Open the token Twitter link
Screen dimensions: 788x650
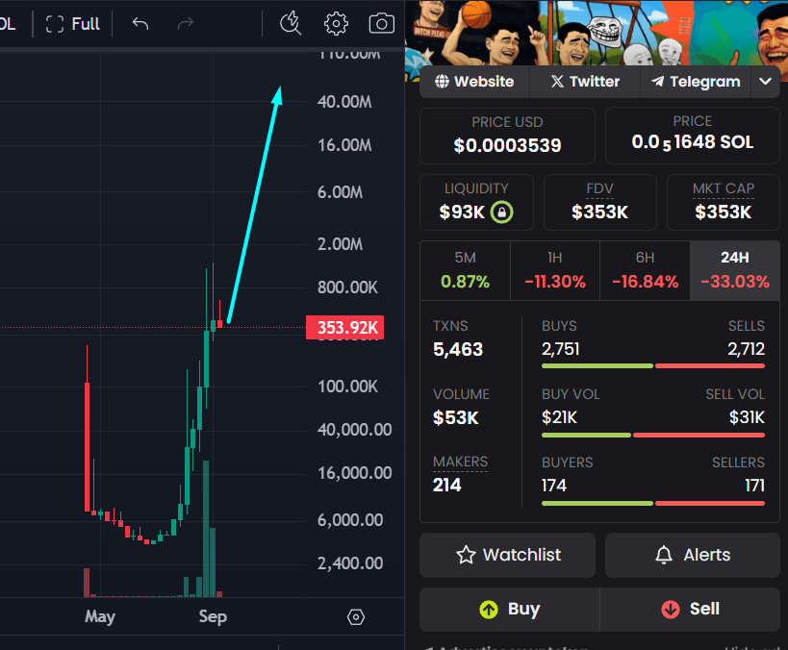(x=585, y=82)
